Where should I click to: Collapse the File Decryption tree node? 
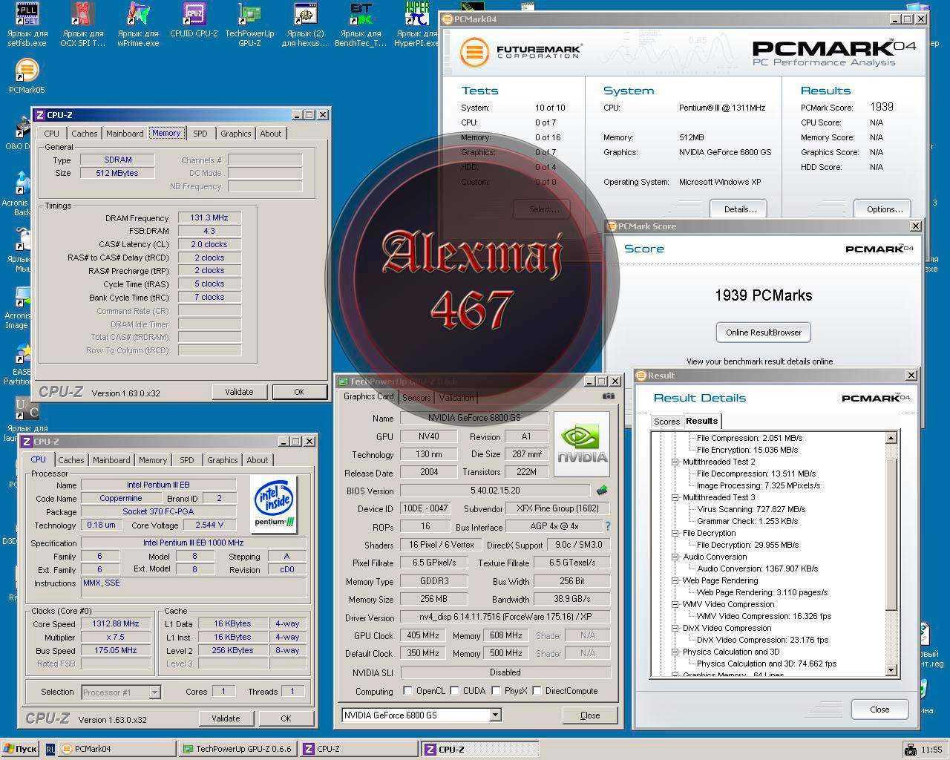point(675,533)
